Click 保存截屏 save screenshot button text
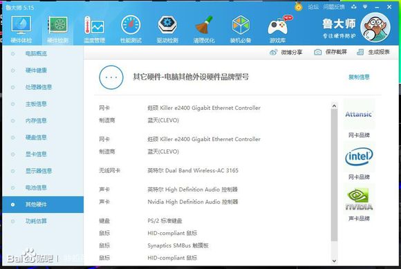The image size is (401, 269). click(336, 52)
